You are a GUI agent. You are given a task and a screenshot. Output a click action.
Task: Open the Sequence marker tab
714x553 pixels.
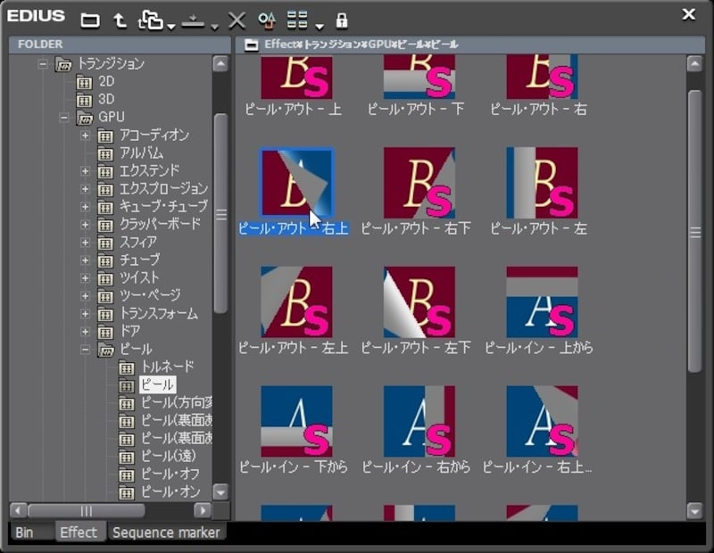pyautogui.click(x=166, y=532)
